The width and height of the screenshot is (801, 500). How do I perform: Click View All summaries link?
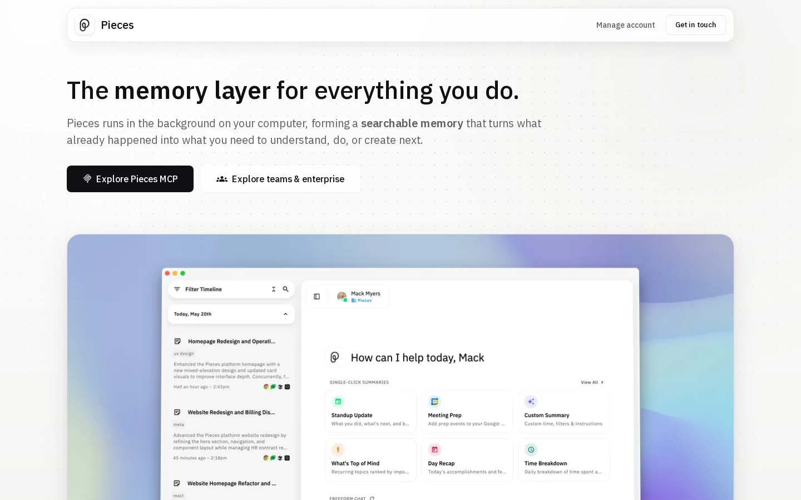pos(592,382)
